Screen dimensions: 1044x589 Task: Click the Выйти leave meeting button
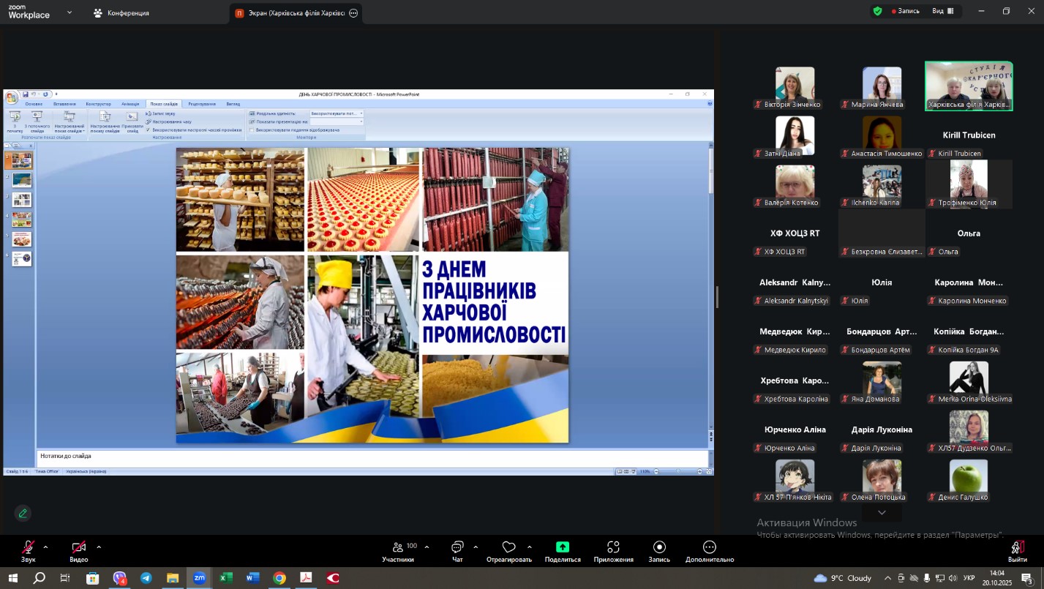coord(1017,549)
